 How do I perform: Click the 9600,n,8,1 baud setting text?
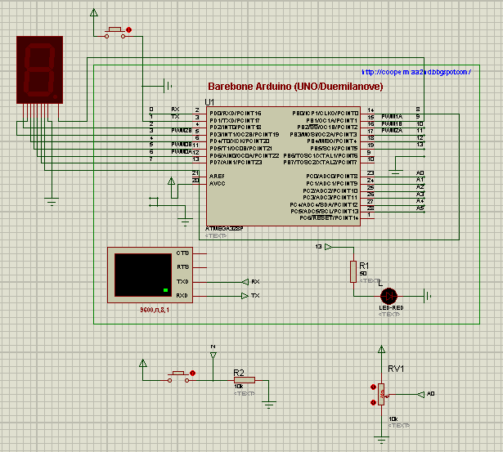point(155,310)
